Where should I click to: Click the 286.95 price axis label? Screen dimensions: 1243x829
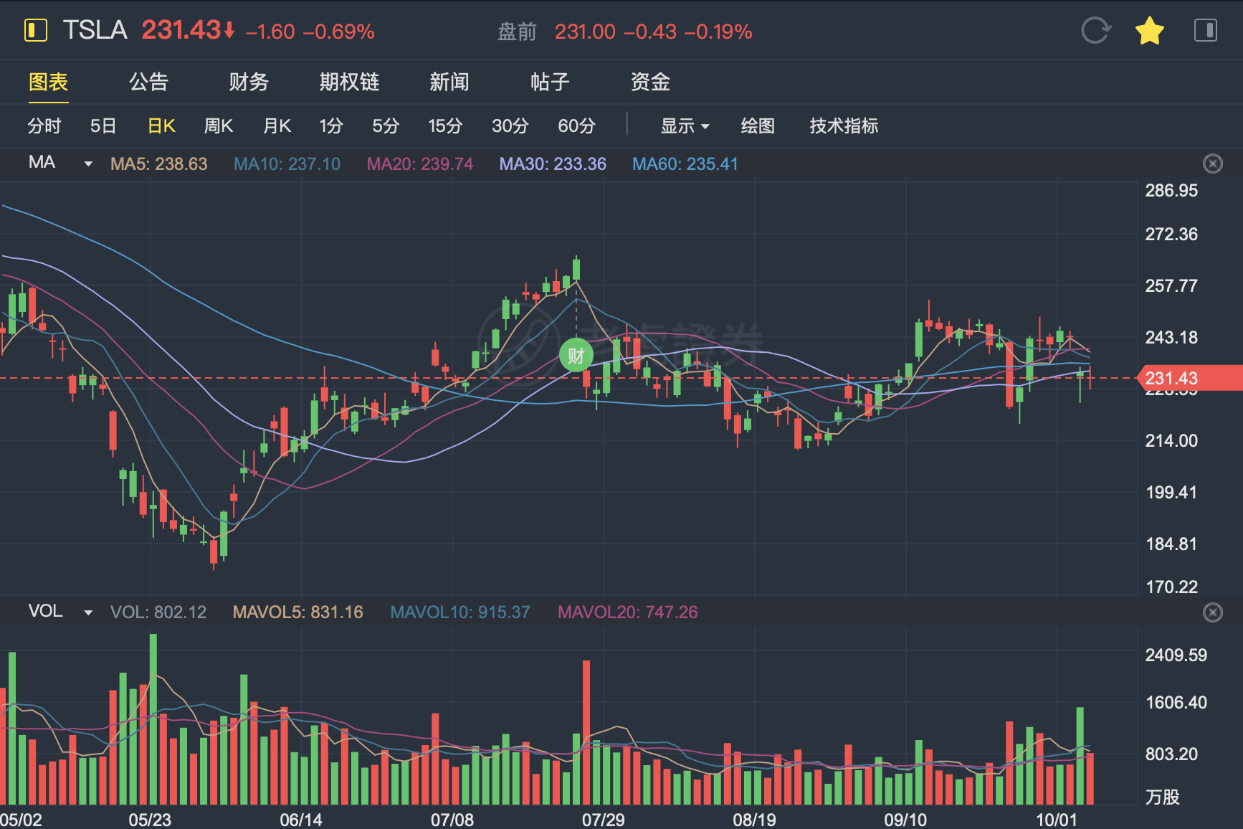point(1171,191)
